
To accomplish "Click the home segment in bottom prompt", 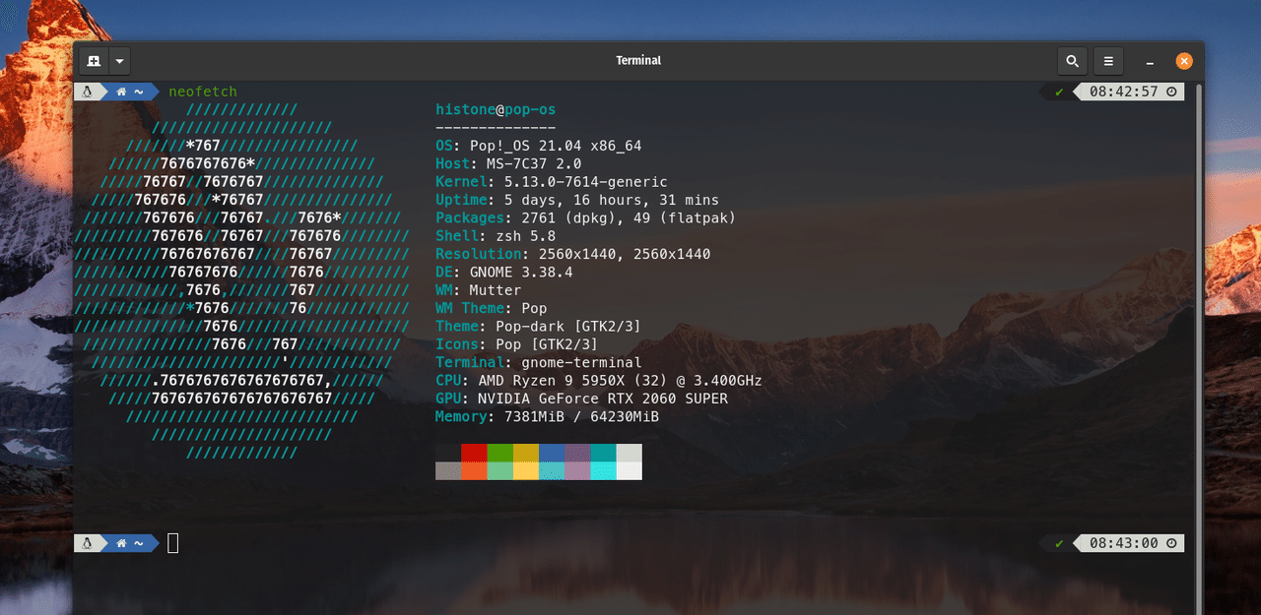I will point(130,543).
